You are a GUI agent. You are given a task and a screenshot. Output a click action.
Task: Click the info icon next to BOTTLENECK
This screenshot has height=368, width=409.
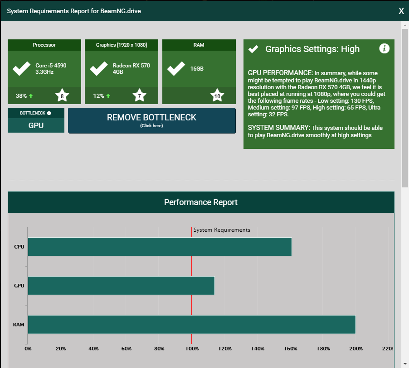click(49, 113)
